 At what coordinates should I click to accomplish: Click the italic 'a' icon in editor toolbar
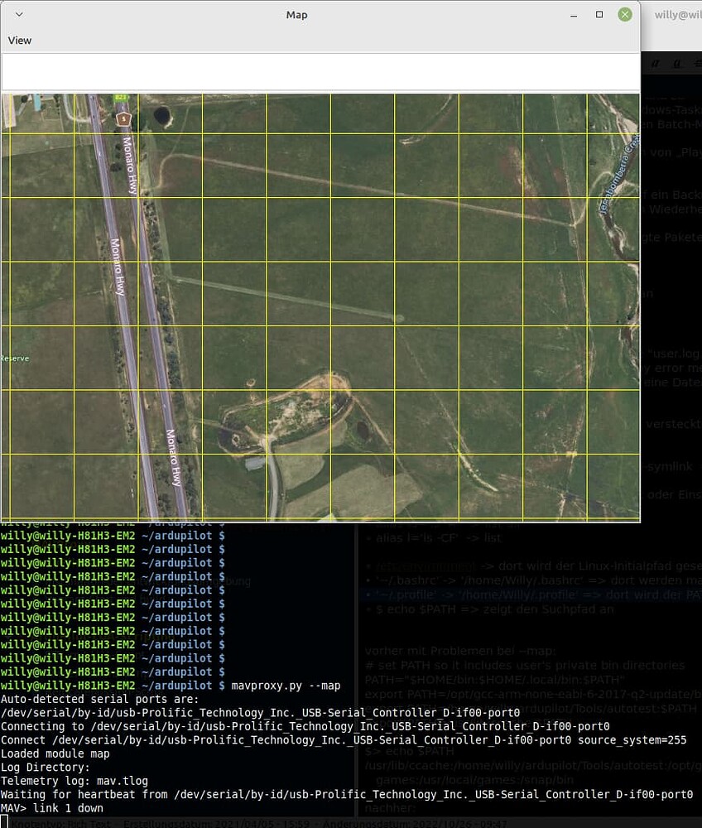click(x=655, y=63)
